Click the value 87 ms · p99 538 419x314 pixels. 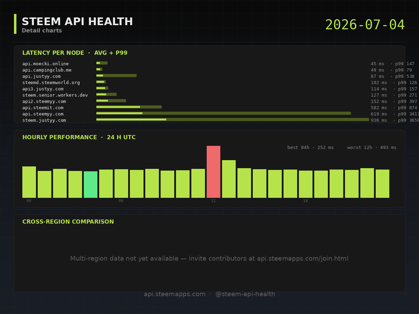pos(392,76)
